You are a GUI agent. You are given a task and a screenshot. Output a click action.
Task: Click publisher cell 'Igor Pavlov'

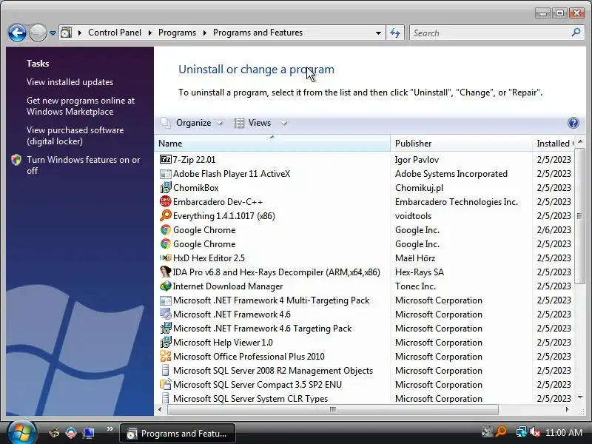tap(417, 160)
